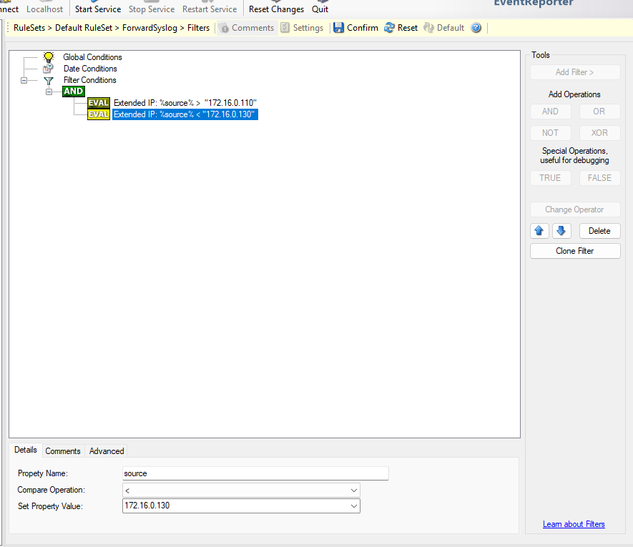Select filter %source% < "172.16.0.130"
Image resolution: width=633 pixels, height=547 pixels.
(185, 114)
